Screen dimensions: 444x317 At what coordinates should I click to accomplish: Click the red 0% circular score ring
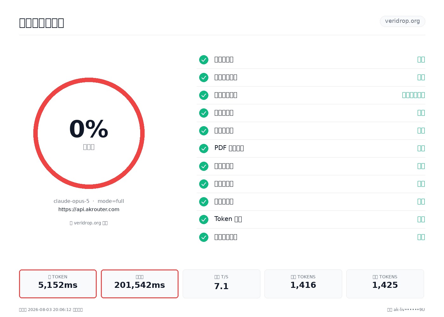[89, 133]
